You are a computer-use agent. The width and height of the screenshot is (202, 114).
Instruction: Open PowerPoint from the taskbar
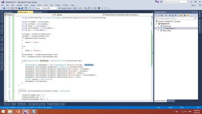18,111
